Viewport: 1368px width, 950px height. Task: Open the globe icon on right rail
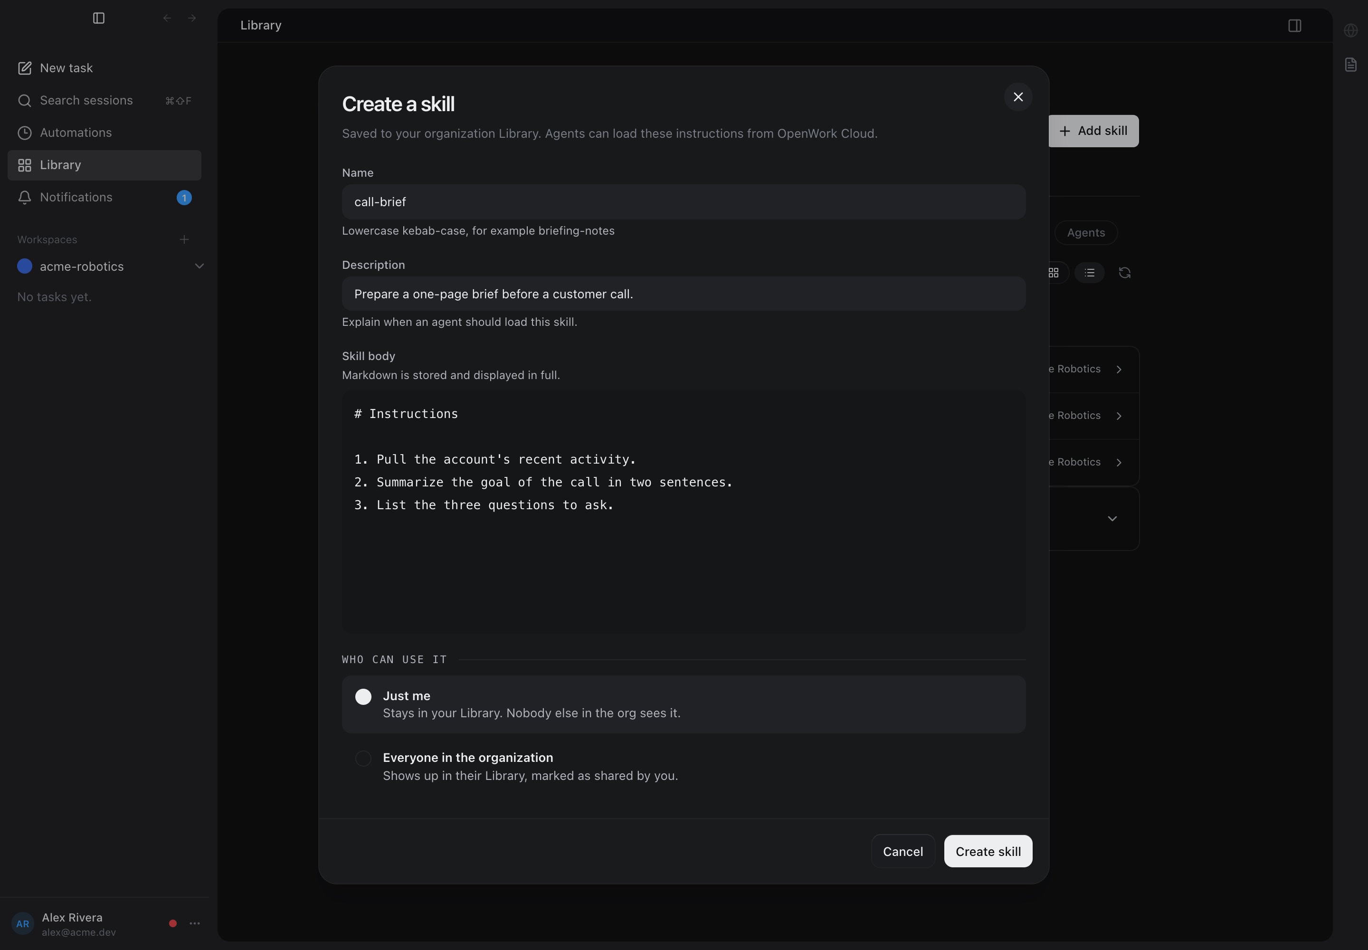tap(1351, 30)
